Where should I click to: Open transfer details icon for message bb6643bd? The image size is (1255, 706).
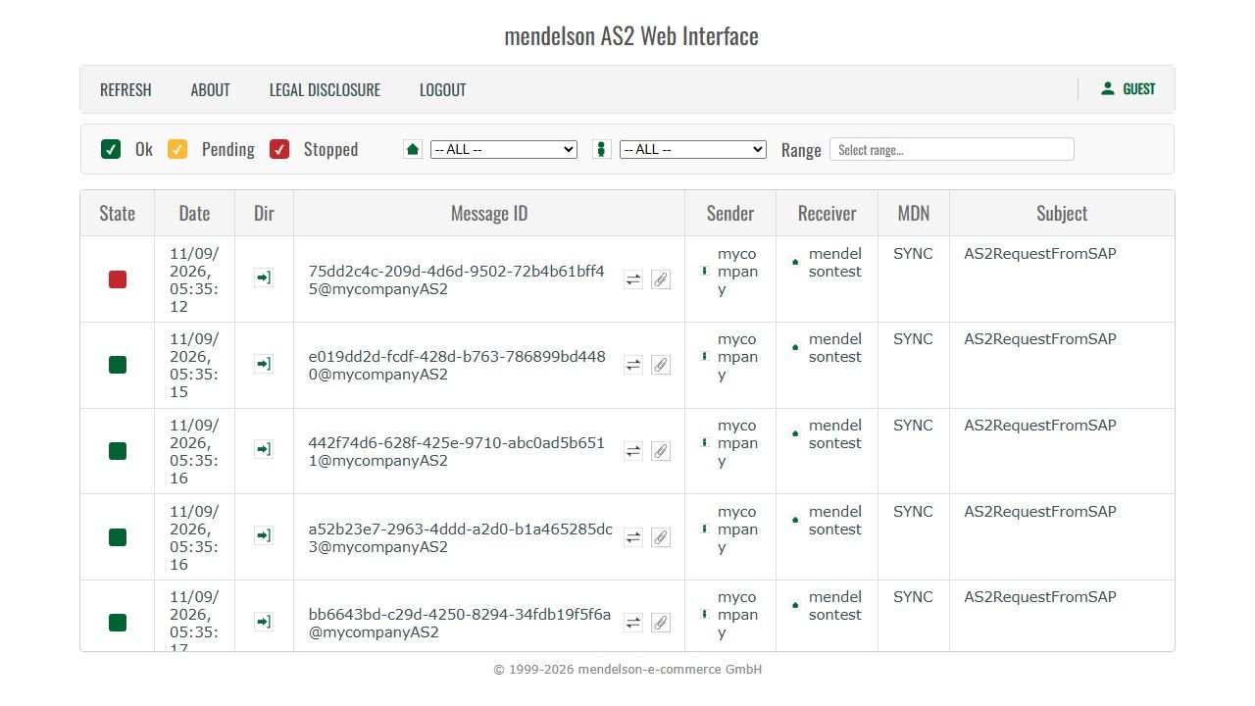(x=633, y=623)
